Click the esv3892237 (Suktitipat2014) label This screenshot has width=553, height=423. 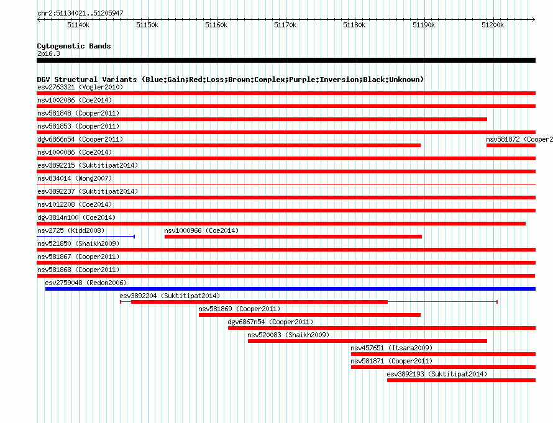(88, 191)
